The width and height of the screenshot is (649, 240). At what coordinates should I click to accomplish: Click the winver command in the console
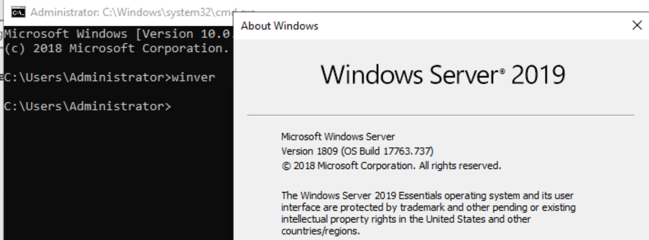point(194,78)
